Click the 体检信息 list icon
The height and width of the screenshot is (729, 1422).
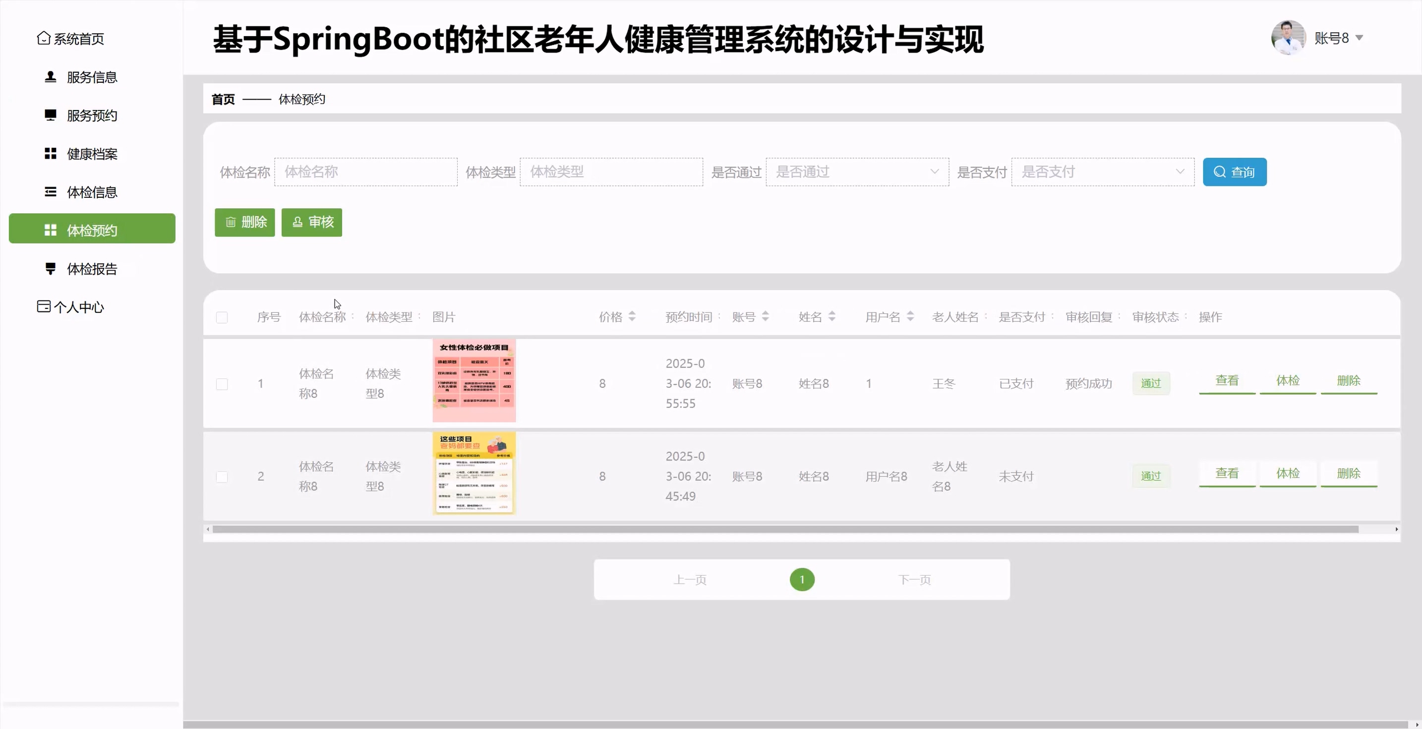tap(50, 191)
